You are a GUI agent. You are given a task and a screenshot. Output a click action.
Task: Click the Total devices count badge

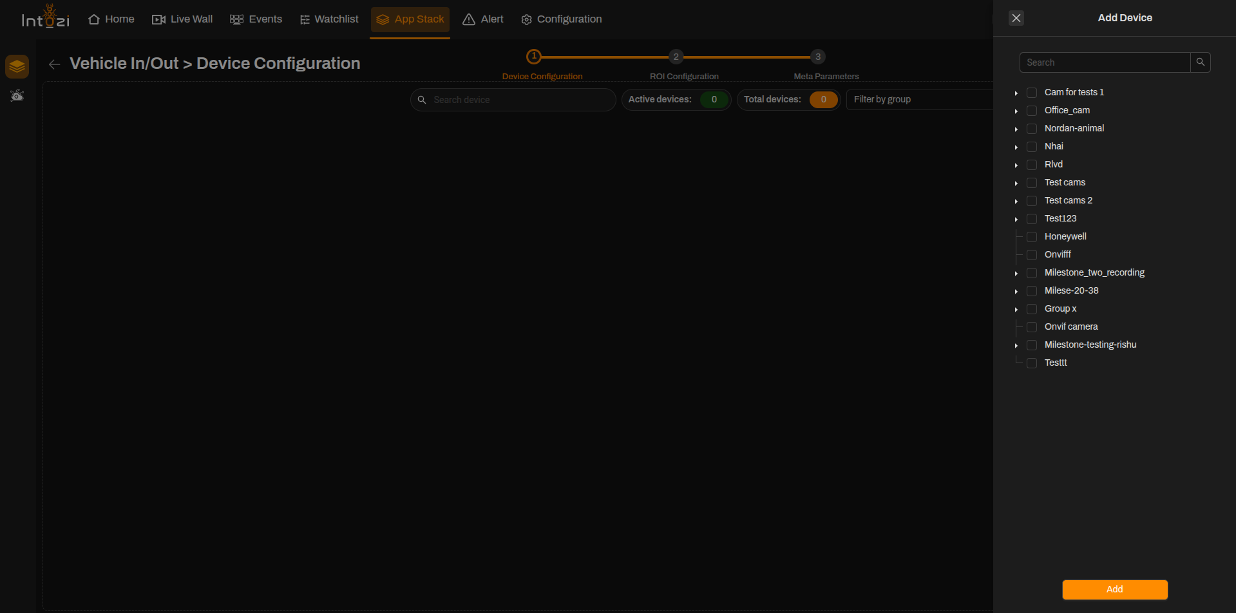[x=824, y=100]
